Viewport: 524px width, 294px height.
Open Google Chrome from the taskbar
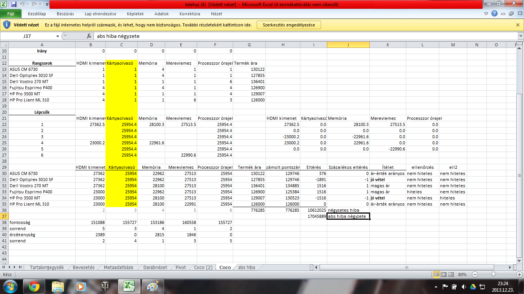click(34, 286)
